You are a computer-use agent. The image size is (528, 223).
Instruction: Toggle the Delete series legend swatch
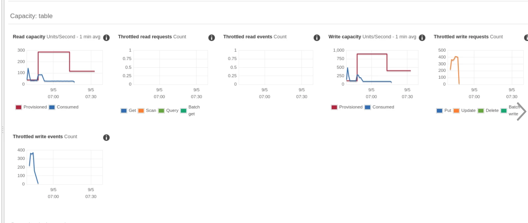481,111
